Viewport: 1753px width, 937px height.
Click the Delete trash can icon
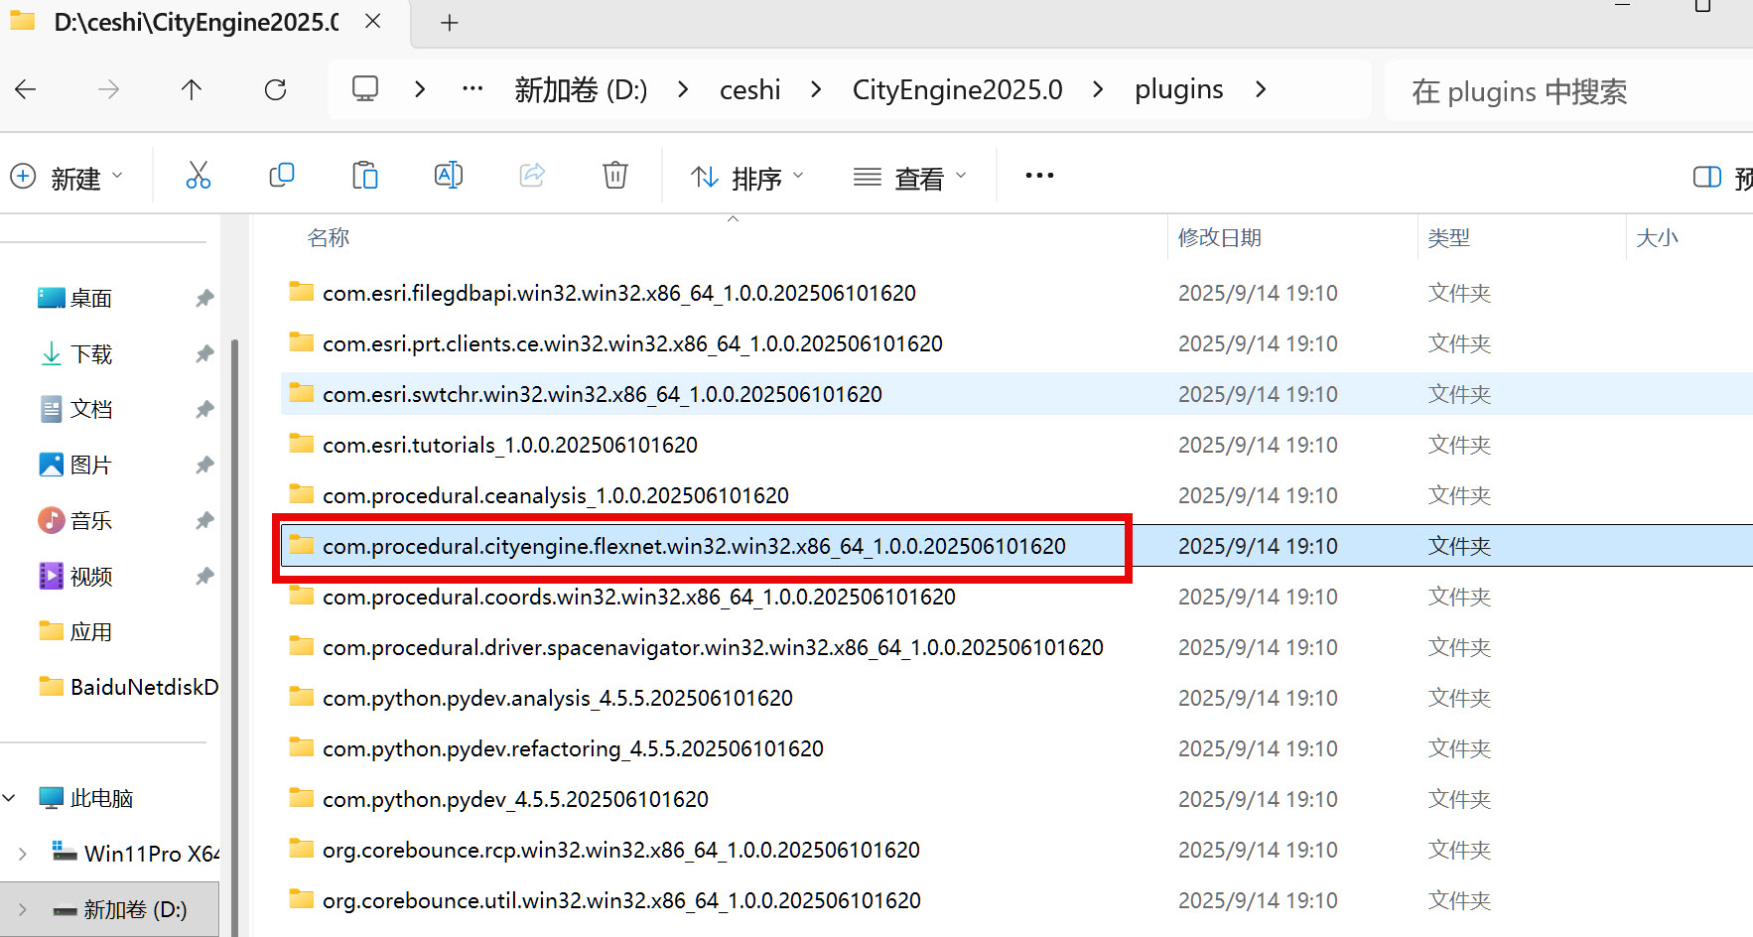(x=615, y=176)
